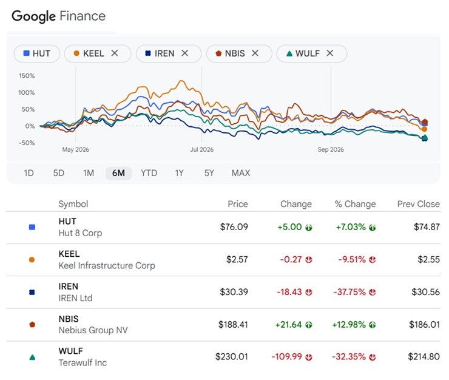Sort by the Prev Close column header
The image size is (449, 380).
click(x=419, y=204)
